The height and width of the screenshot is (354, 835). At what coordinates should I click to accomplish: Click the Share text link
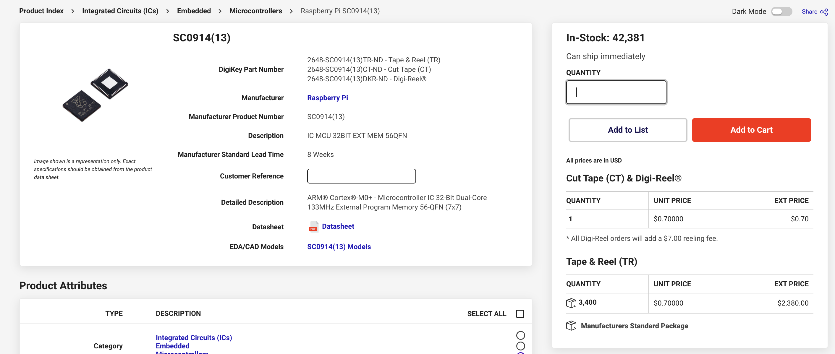tap(809, 12)
